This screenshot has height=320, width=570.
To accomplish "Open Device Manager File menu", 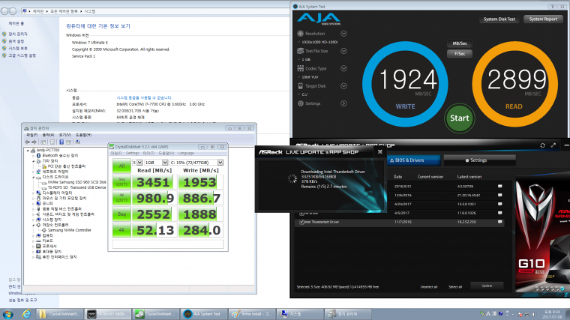I will pyautogui.click(x=32, y=135).
